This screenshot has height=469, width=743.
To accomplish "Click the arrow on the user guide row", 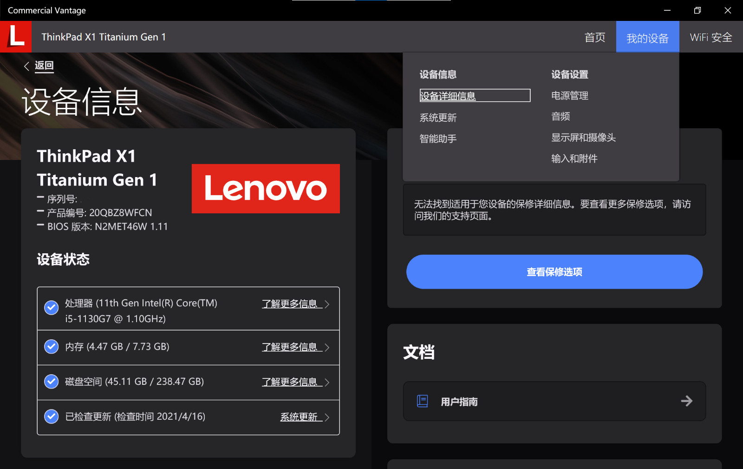I will [687, 401].
